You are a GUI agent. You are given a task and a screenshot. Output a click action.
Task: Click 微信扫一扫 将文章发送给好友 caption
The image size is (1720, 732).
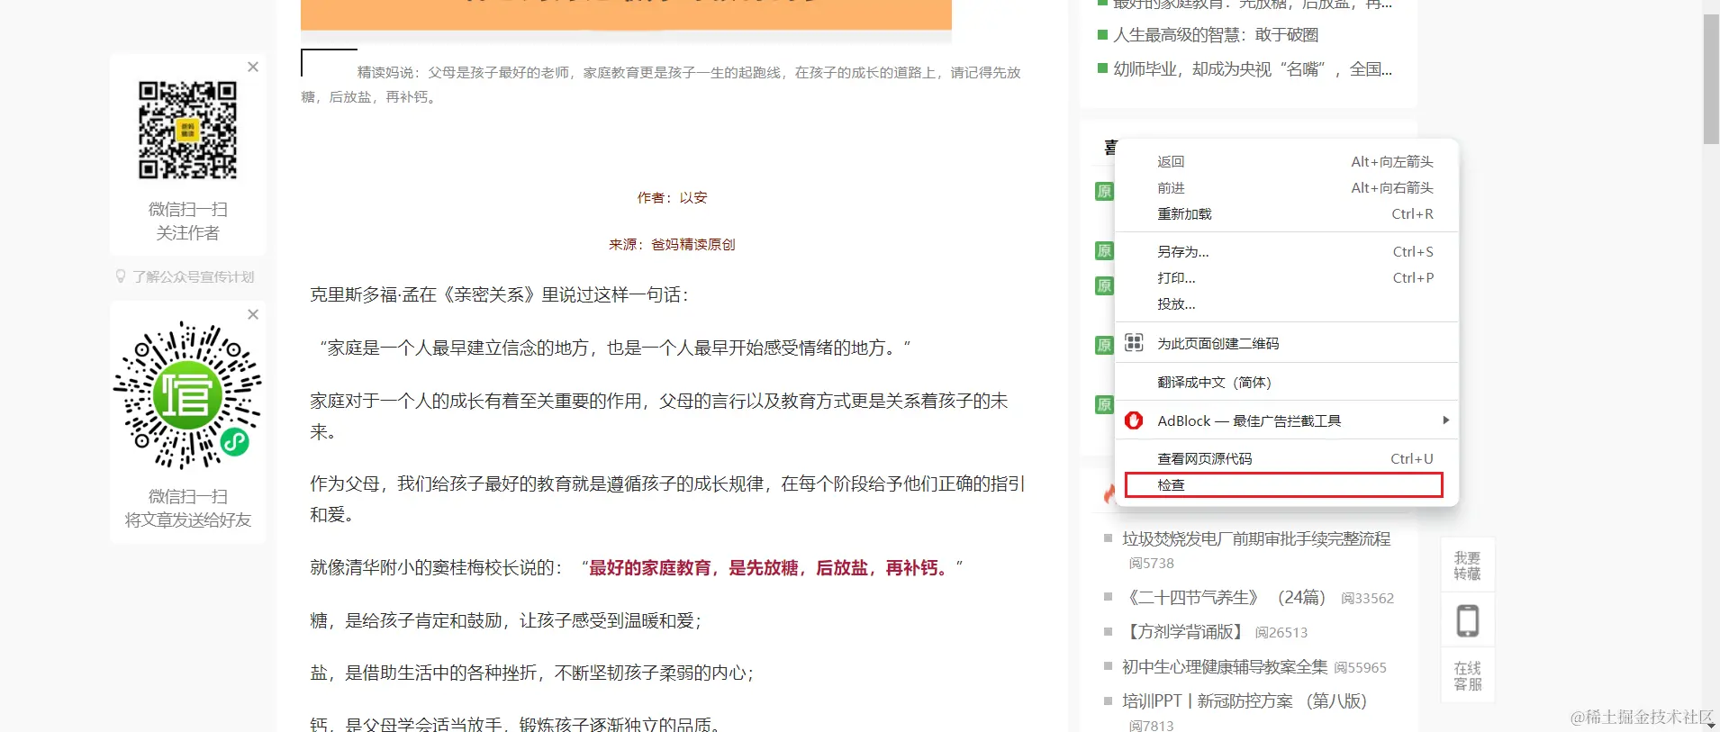[x=187, y=508]
